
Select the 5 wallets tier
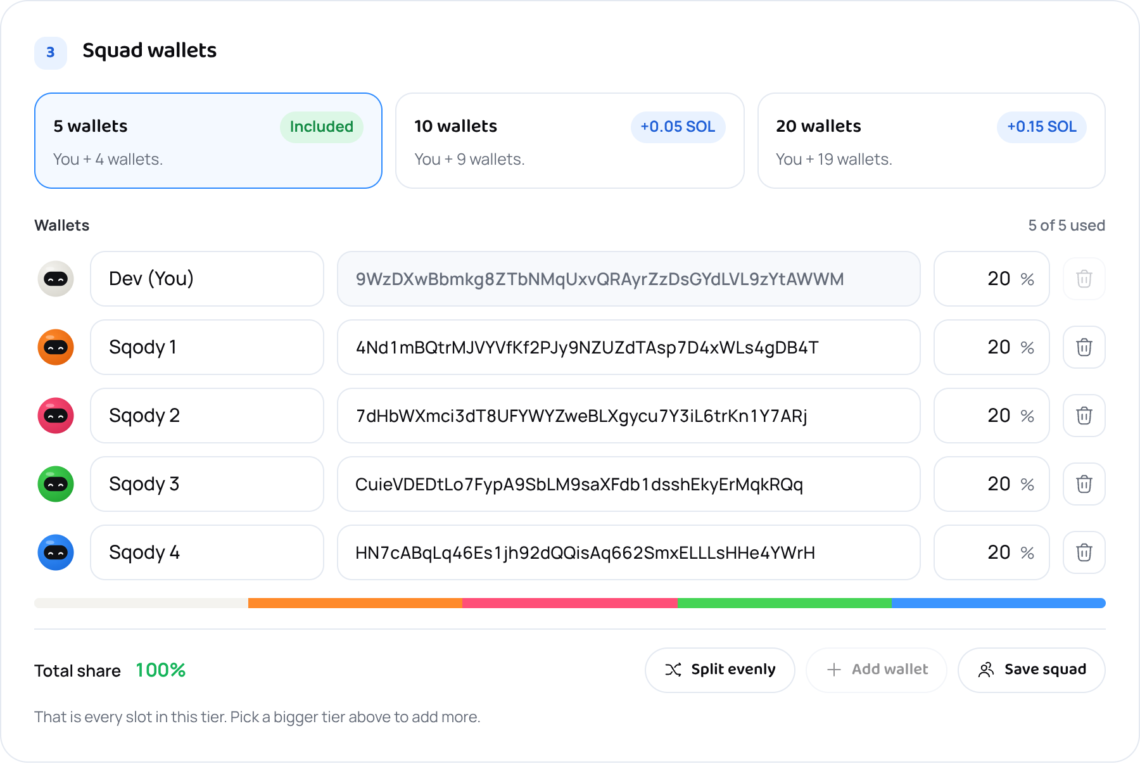coord(208,141)
